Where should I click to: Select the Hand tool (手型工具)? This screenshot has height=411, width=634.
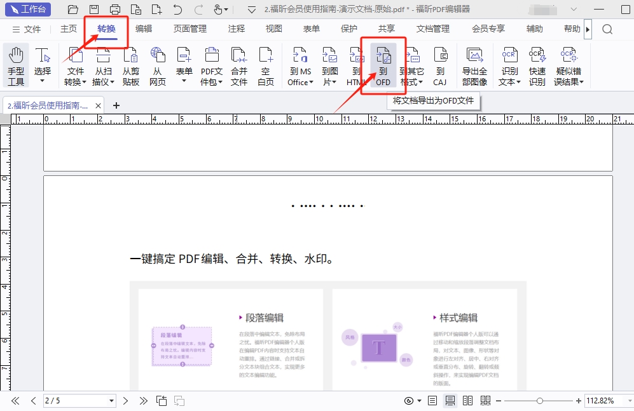[x=16, y=65]
